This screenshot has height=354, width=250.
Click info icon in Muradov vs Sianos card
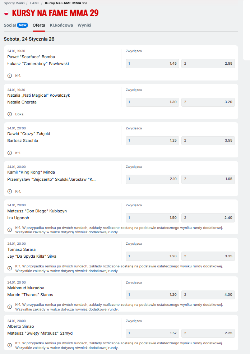click(x=10, y=307)
